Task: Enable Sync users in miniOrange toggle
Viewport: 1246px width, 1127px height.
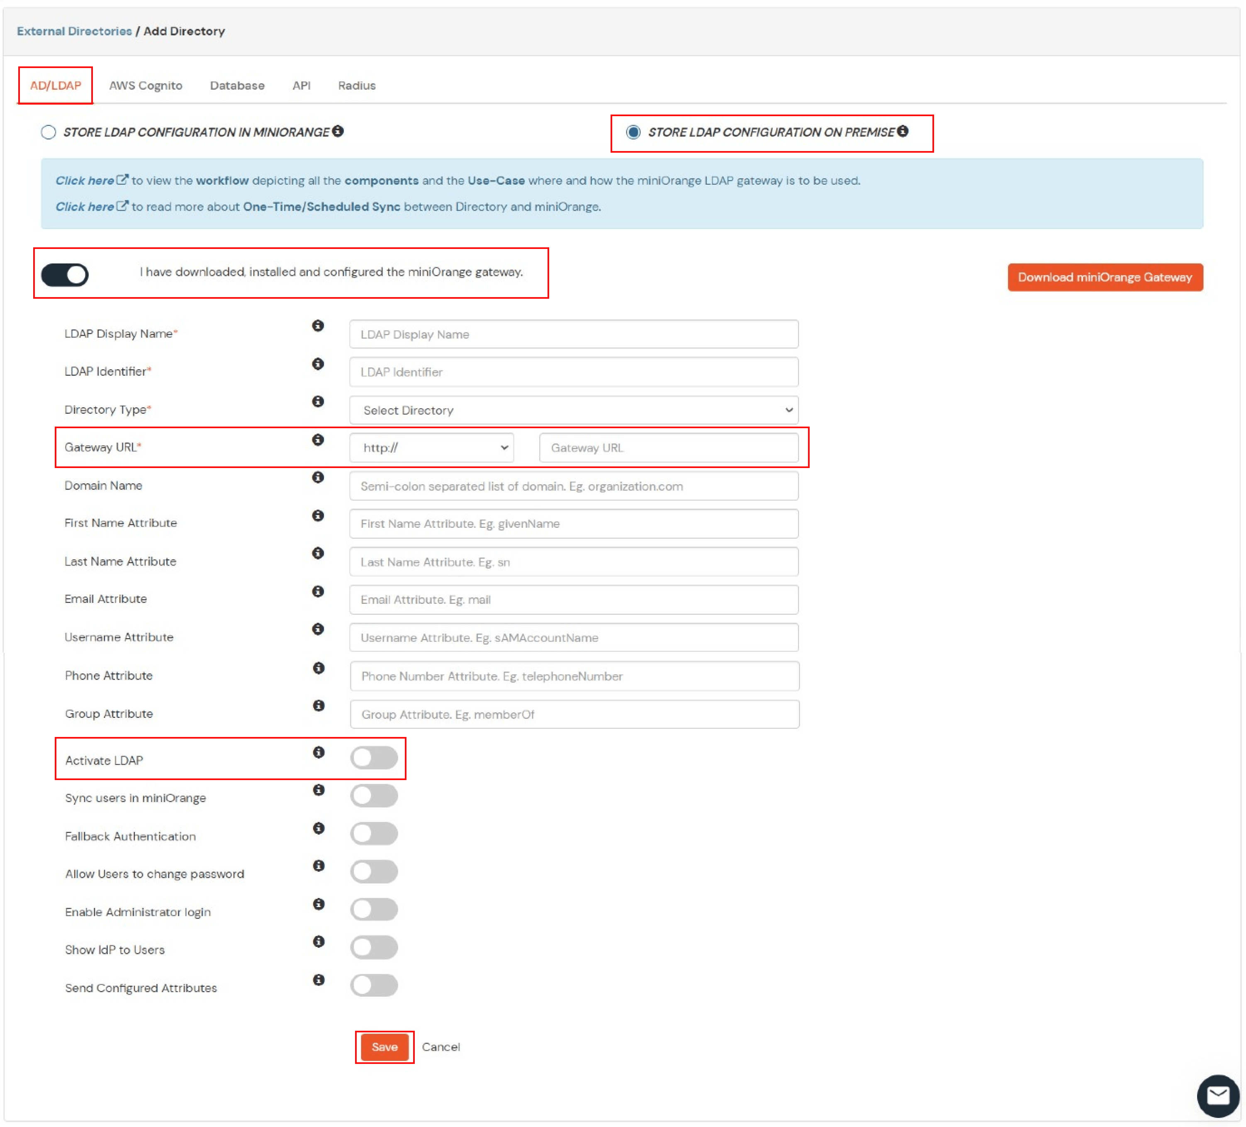Action: pyautogui.click(x=374, y=795)
